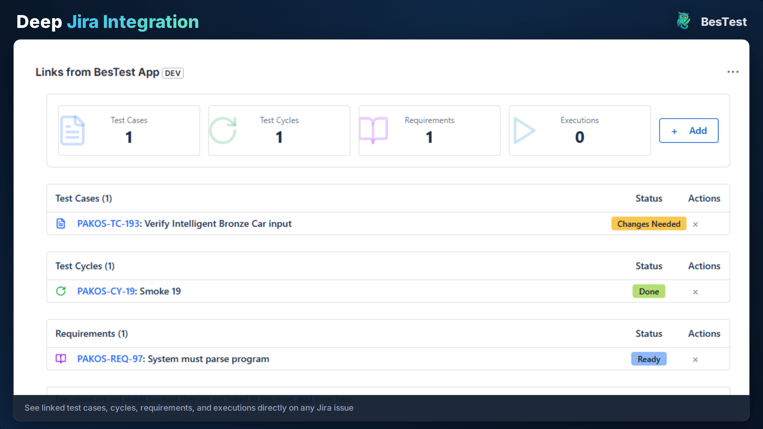Click the Add button in the summary row
This screenshot has width=763, height=429.
point(689,130)
